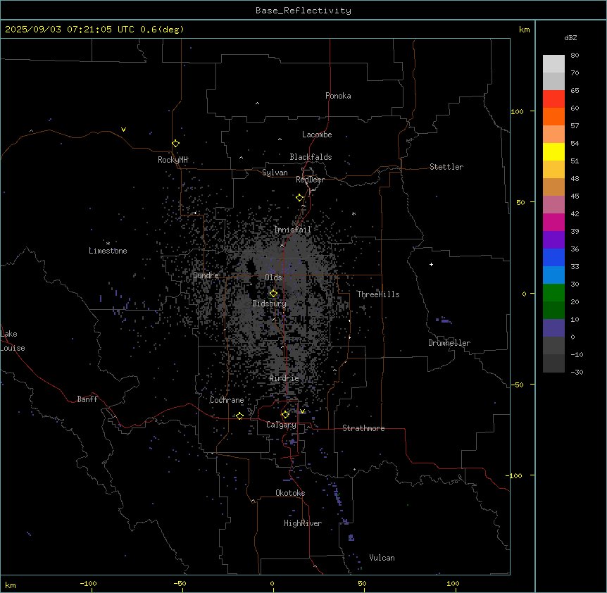607x593 pixels.
Task: Click the Ponoka label on the map
Action: [338, 96]
